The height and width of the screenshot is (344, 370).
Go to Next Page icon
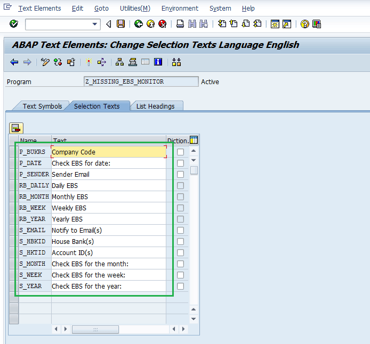246,24
